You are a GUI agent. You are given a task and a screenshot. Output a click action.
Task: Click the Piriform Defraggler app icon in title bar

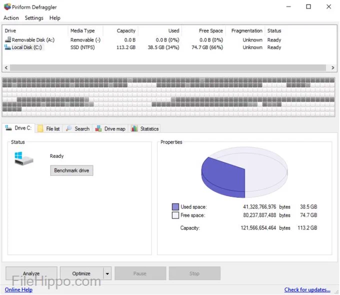point(7,7)
